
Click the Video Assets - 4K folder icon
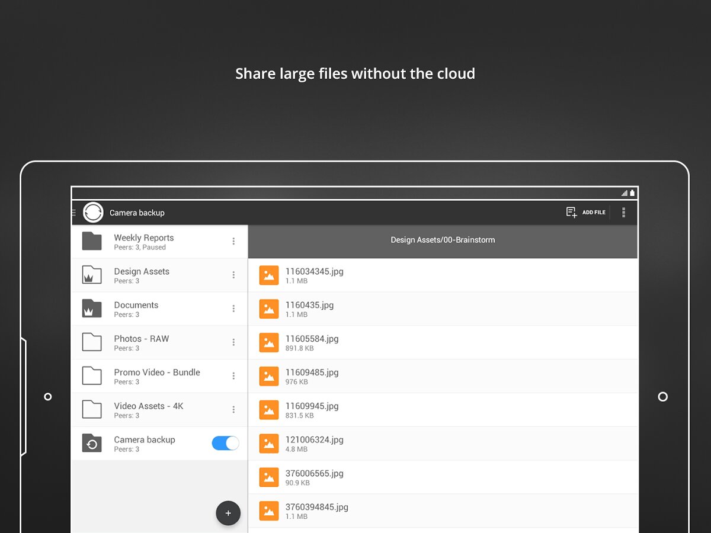[x=92, y=409]
